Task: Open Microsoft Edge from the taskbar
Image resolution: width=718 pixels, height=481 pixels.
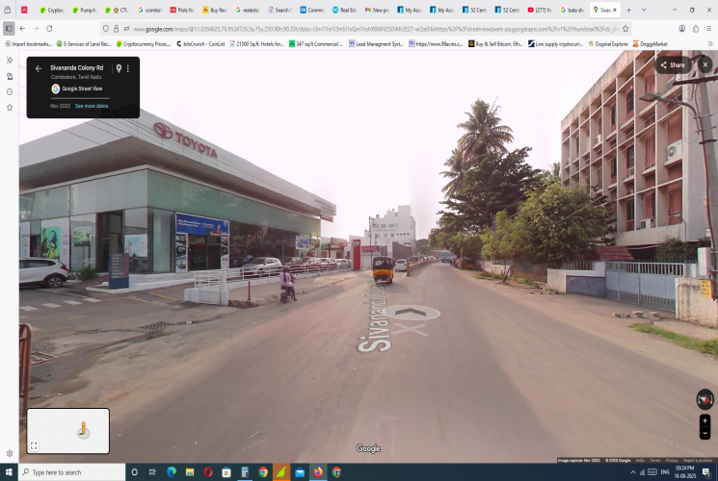Action: pos(172,471)
